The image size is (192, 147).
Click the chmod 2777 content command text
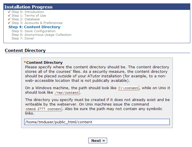[43, 109]
